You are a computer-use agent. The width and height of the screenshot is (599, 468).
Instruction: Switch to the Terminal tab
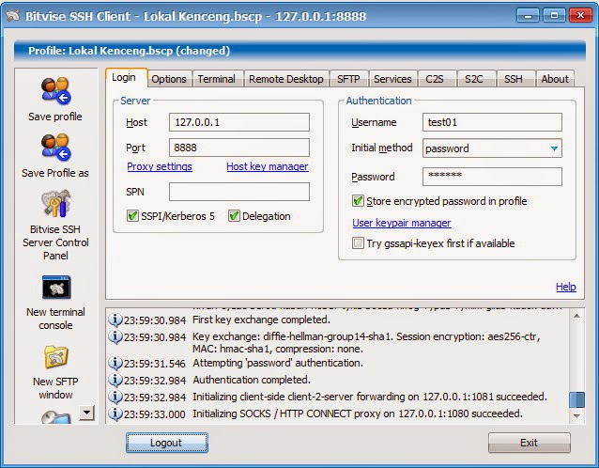217,79
